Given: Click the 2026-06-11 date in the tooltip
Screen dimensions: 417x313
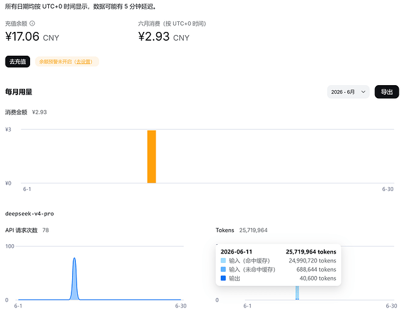Looking at the screenshot, I should tap(236, 252).
